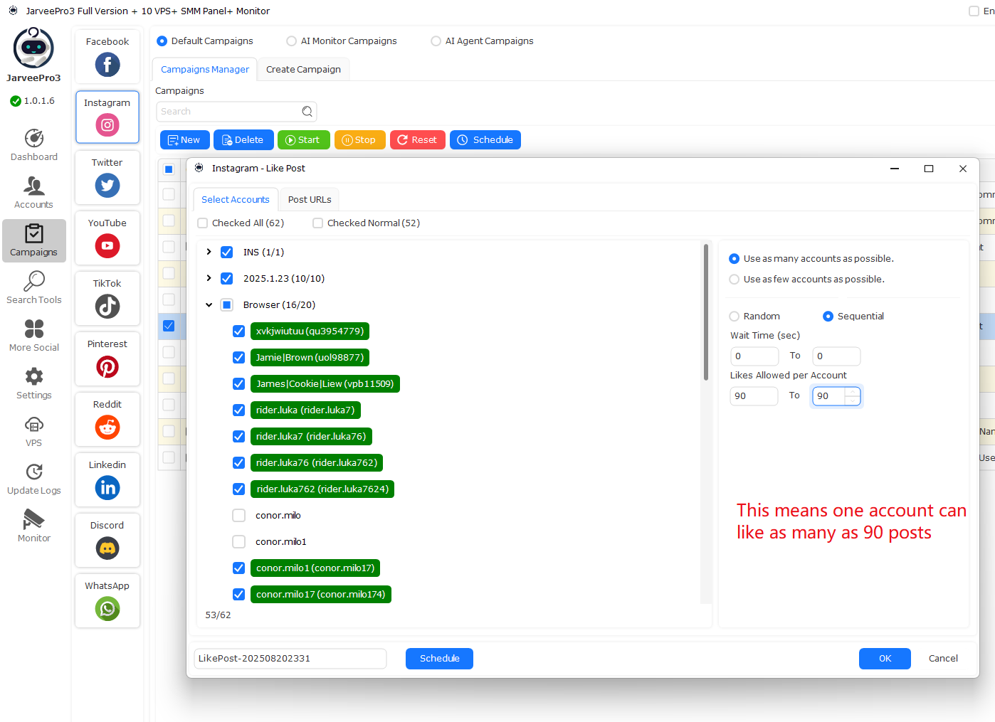Click the Schedule button in the dialog

pyautogui.click(x=439, y=659)
